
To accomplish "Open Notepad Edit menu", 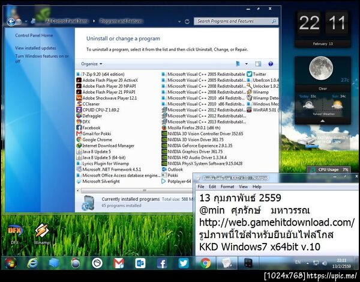I will [x=212, y=186].
